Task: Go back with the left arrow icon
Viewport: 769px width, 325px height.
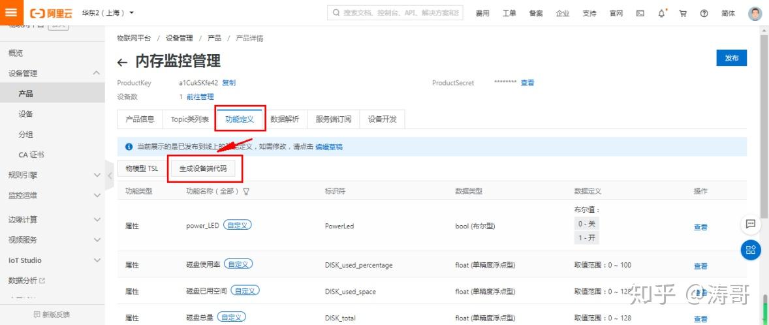Action: pyautogui.click(x=122, y=62)
